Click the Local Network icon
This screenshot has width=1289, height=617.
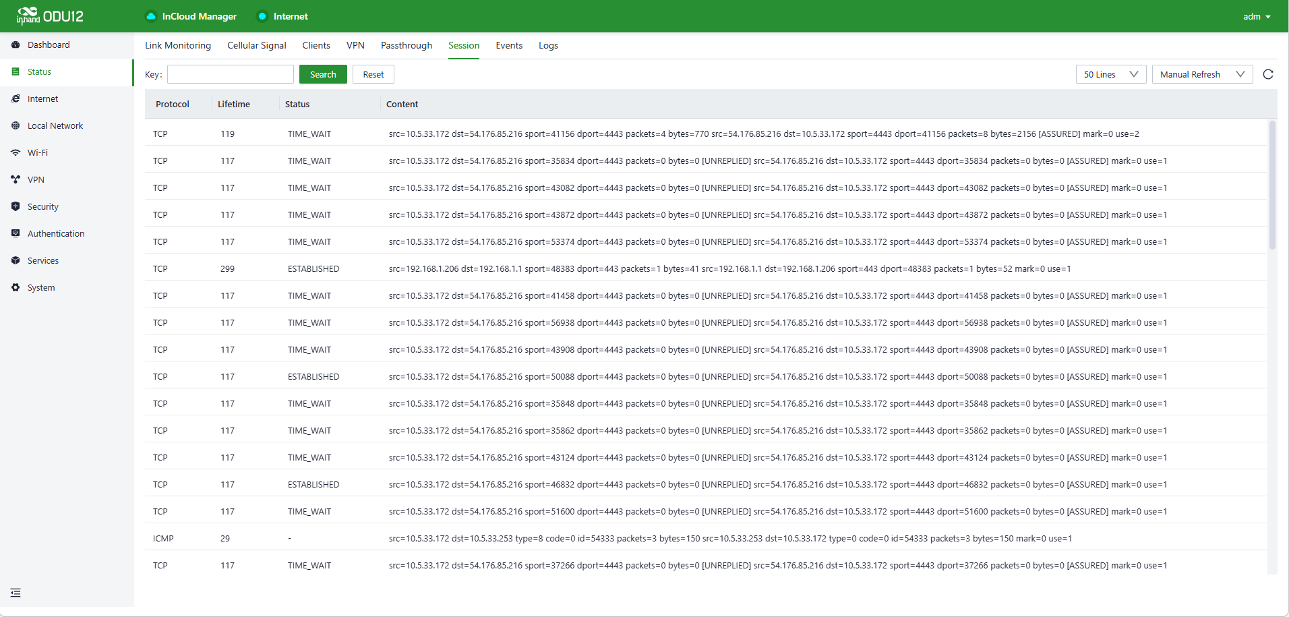point(16,126)
